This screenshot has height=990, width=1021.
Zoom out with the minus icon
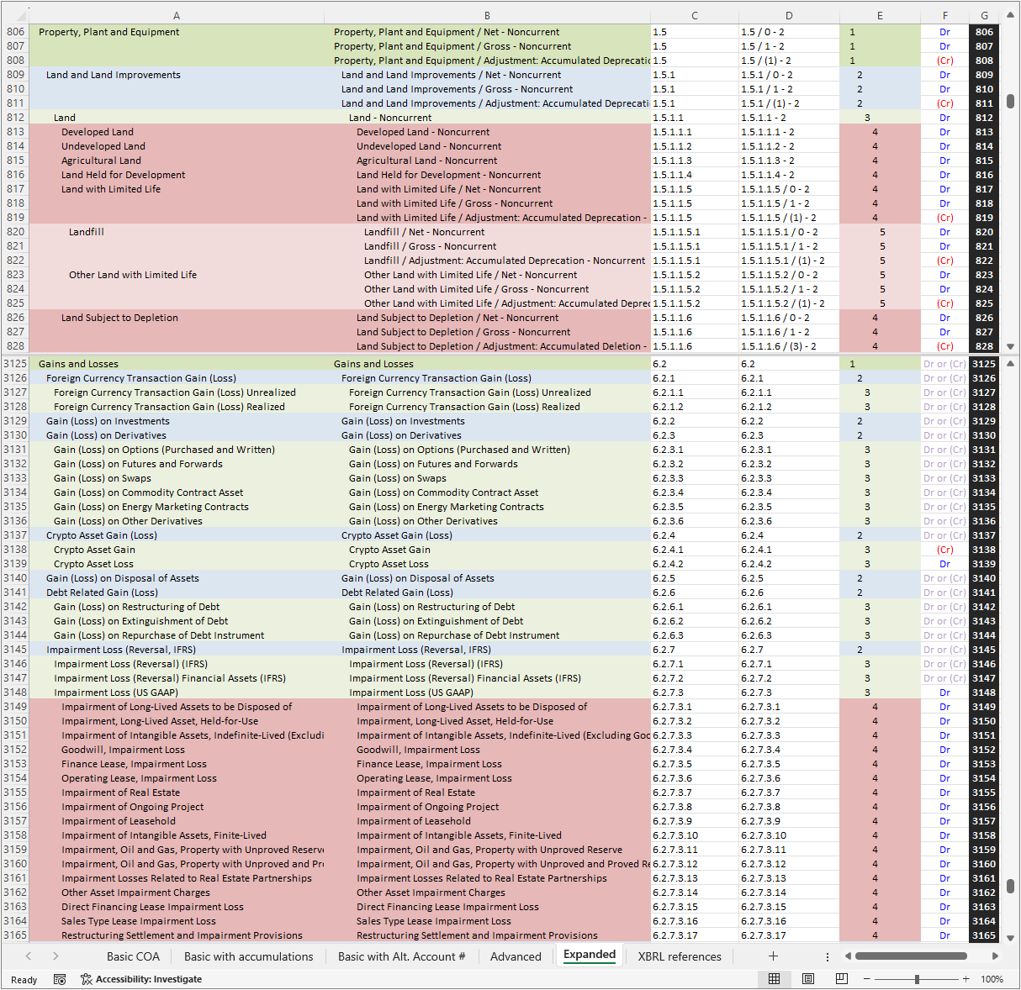coord(866,979)
